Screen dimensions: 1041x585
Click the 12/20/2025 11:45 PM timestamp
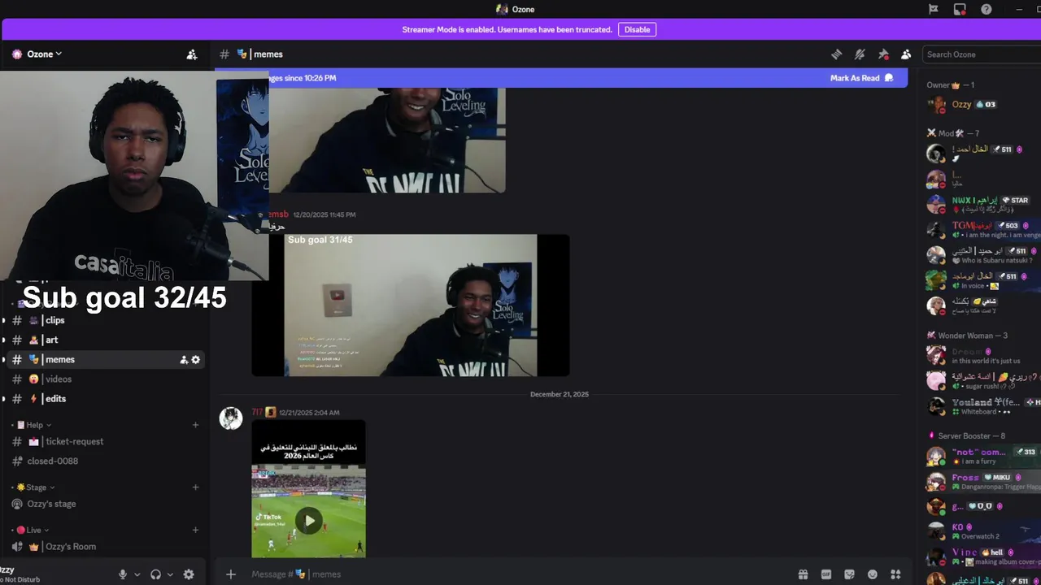324,214
